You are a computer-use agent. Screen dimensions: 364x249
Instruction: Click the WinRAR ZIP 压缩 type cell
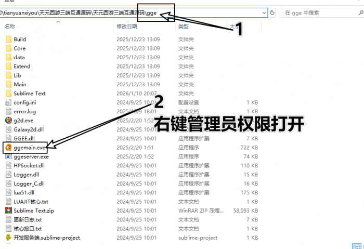tap(201, 211)
